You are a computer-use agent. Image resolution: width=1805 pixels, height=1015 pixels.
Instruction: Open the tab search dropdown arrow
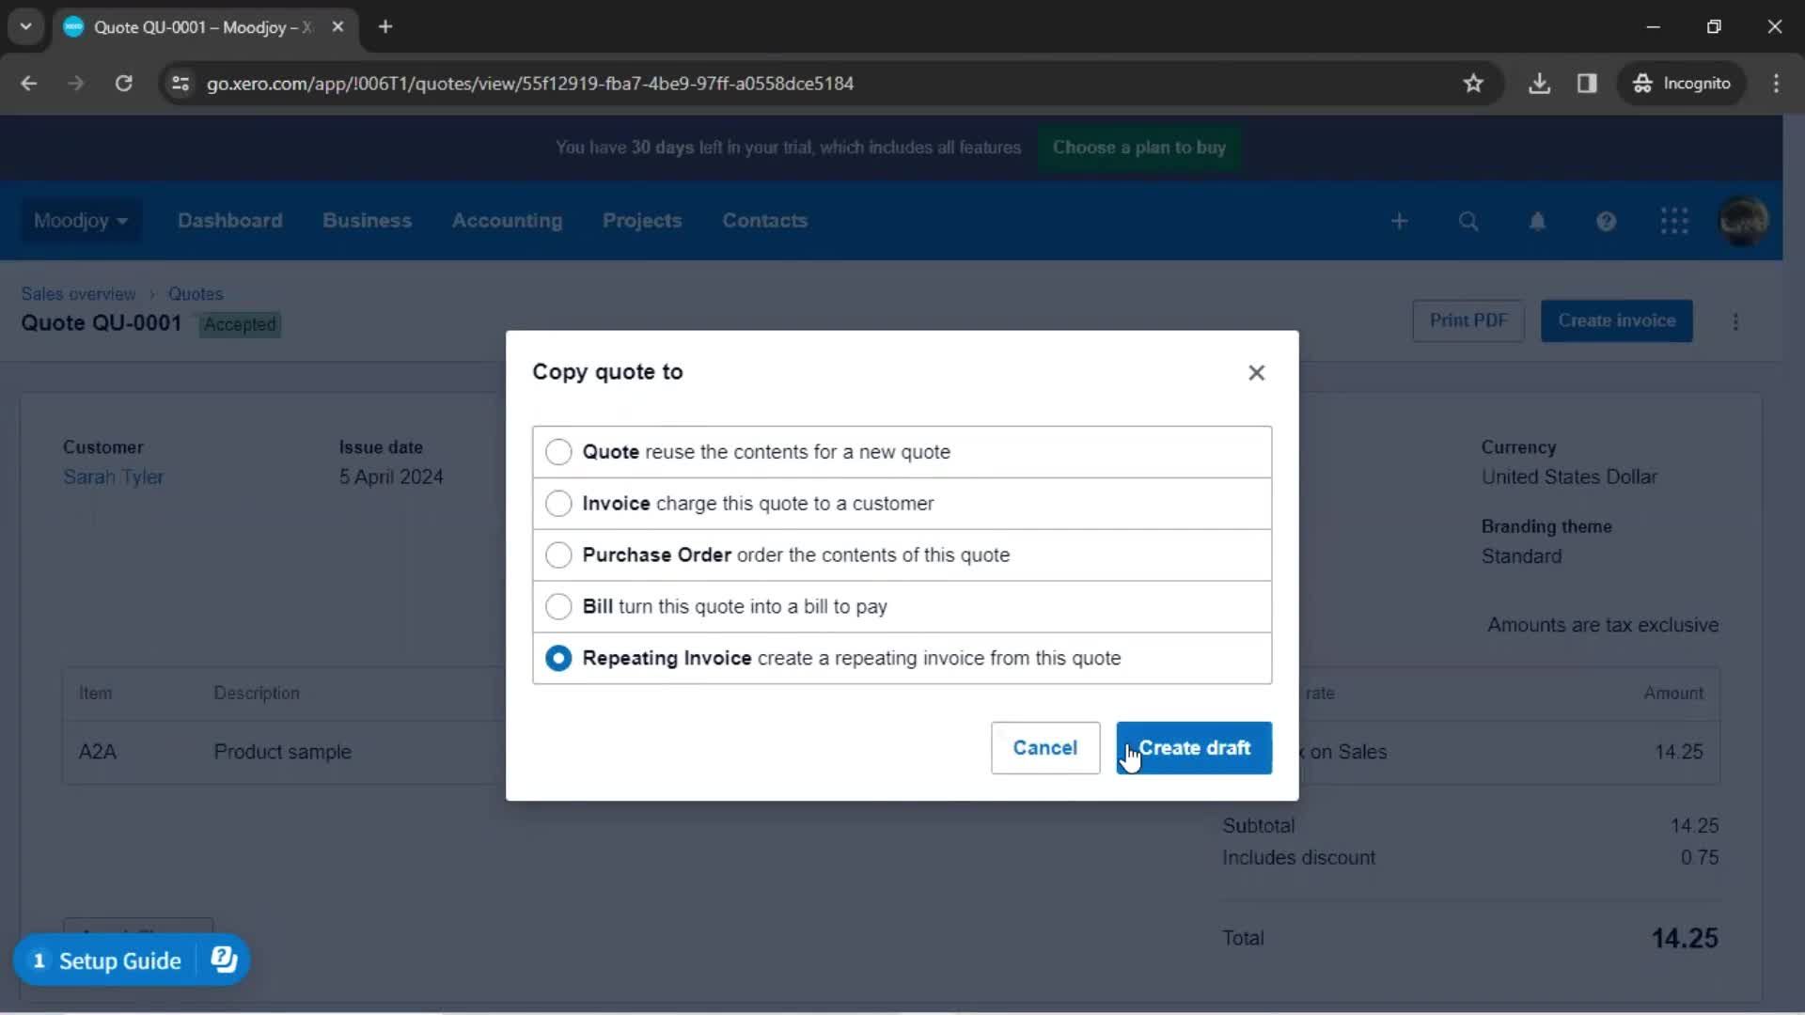click(x=26, y=27)
